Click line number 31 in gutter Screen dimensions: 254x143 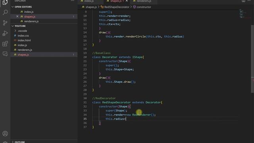85,102
